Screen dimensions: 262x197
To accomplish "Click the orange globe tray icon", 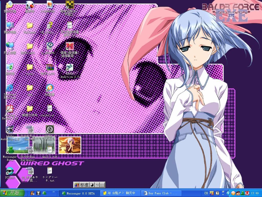I will coord(233,193).
